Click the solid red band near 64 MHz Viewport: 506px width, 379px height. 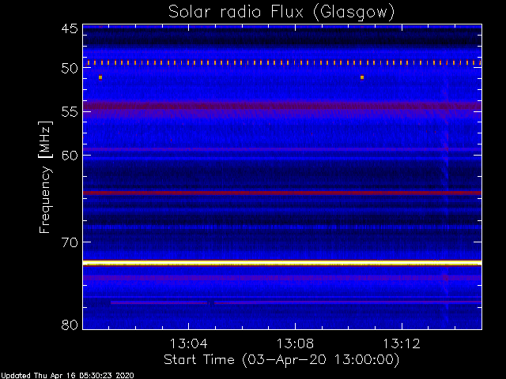point(282,193)
